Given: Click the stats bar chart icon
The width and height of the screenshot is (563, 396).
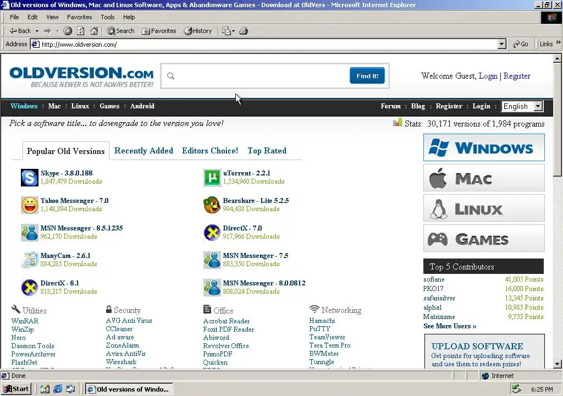Looking at the screenshot, I should click(x=397, y=123).
